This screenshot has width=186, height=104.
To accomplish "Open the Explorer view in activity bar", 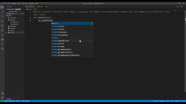I will pyautogui.click(x=2, y=7).
